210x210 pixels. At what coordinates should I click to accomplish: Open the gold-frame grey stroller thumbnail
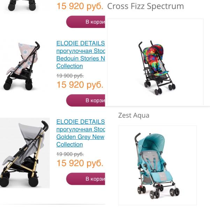click(x=24, y=153)
